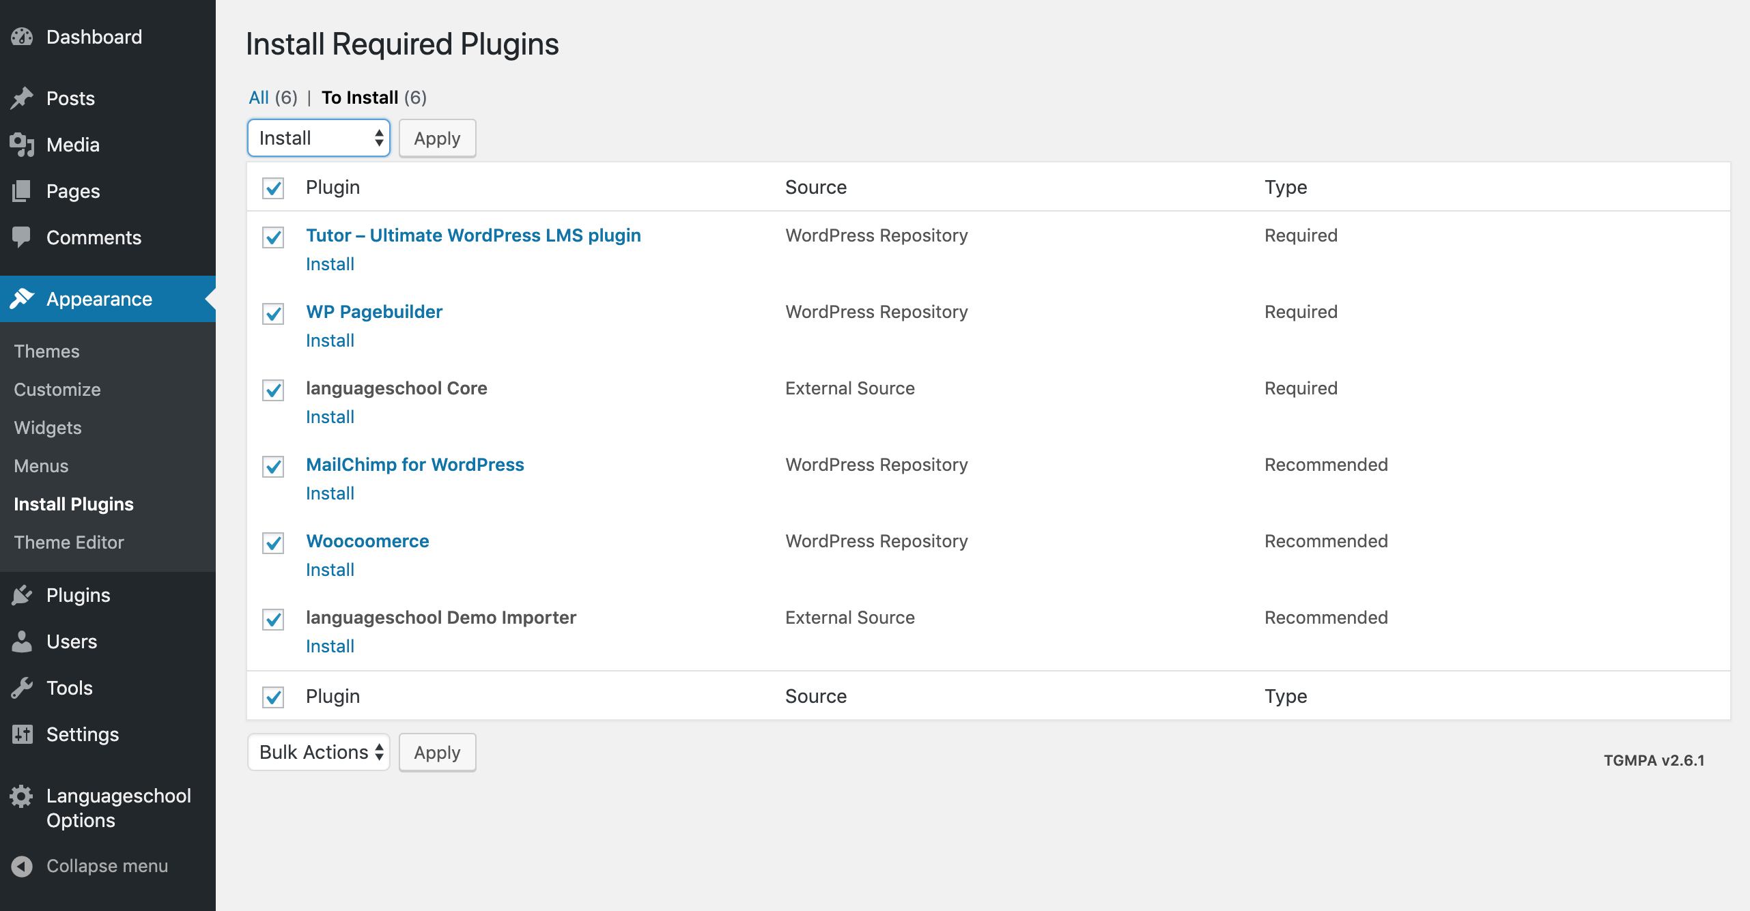Click Install under MailChimp for WordPress

tap(330, 493)
